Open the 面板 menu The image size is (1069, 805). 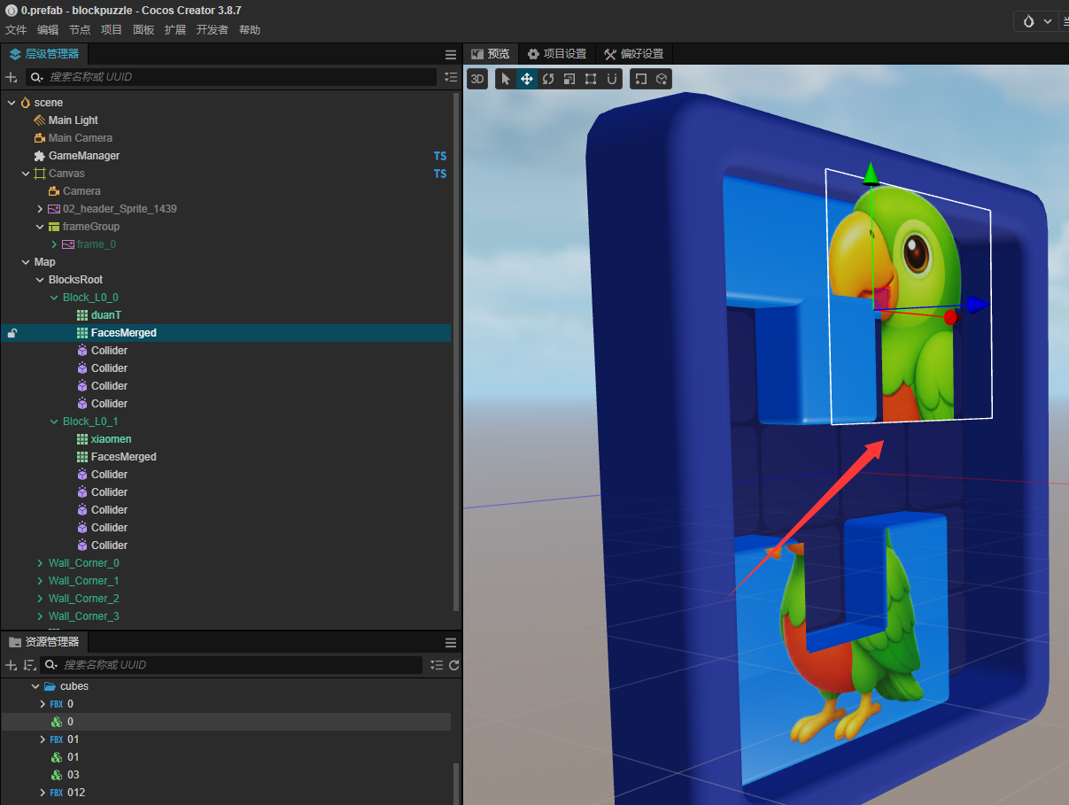tap(143, 29)
